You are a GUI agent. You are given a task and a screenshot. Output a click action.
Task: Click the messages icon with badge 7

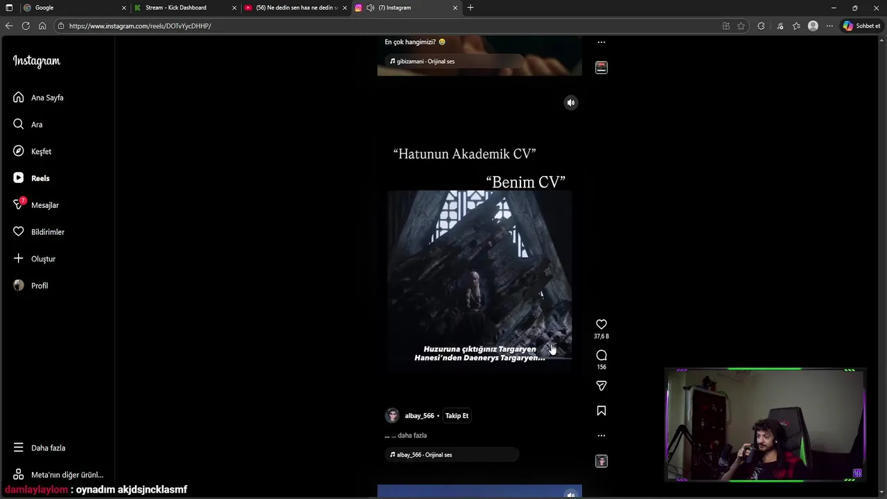pyautogui.click(x=19, y=205)
